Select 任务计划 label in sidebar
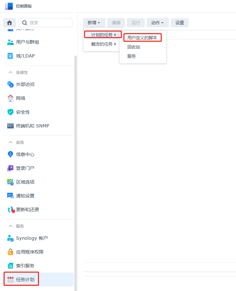Viewport: 236px width, 291px height. [25, 280]
